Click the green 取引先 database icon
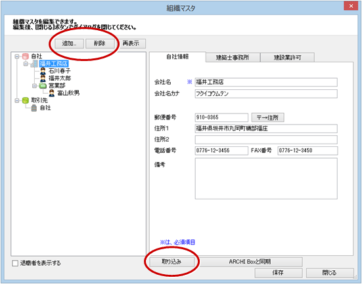362x284 pixels. pyautogui.click(x=26, y=100)
